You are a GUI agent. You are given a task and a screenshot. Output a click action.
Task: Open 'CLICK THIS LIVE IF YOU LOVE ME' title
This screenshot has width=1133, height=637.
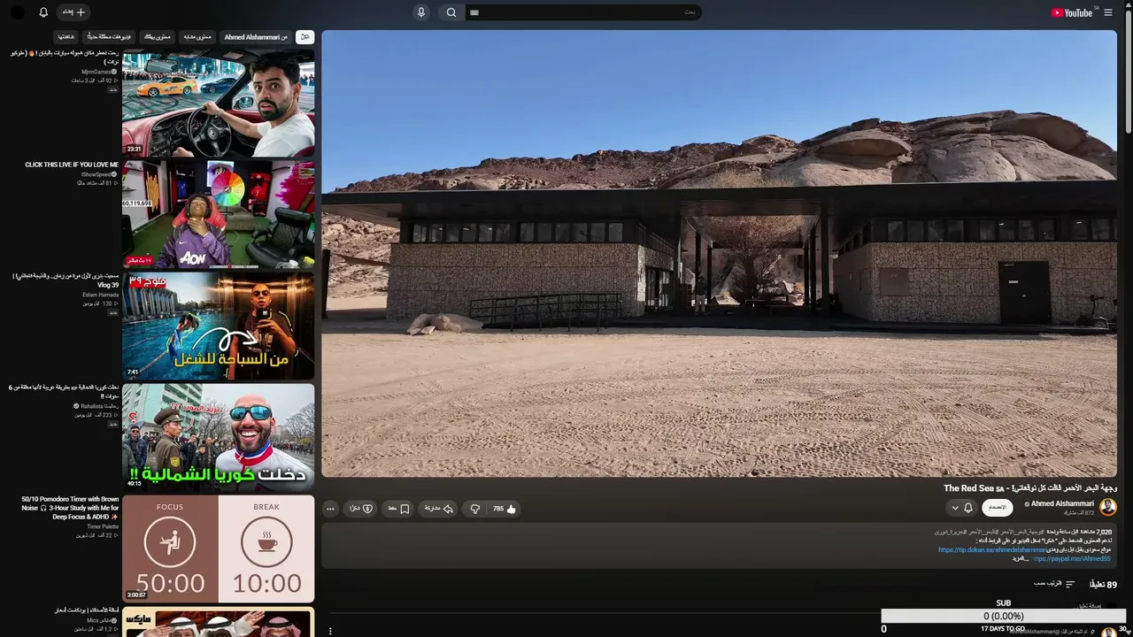pyautogui.click(x=72, y=165)
